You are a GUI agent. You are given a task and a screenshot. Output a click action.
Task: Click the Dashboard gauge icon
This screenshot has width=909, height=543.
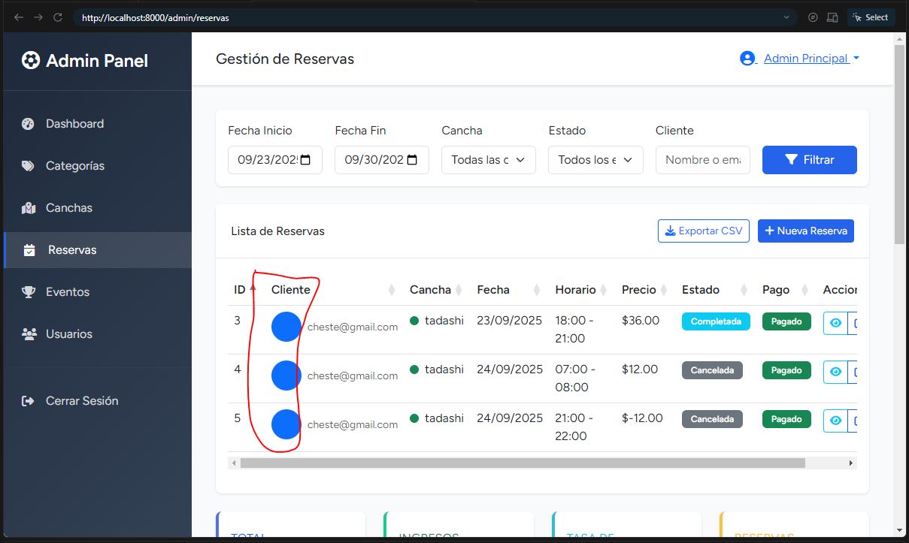coord(29,124)
